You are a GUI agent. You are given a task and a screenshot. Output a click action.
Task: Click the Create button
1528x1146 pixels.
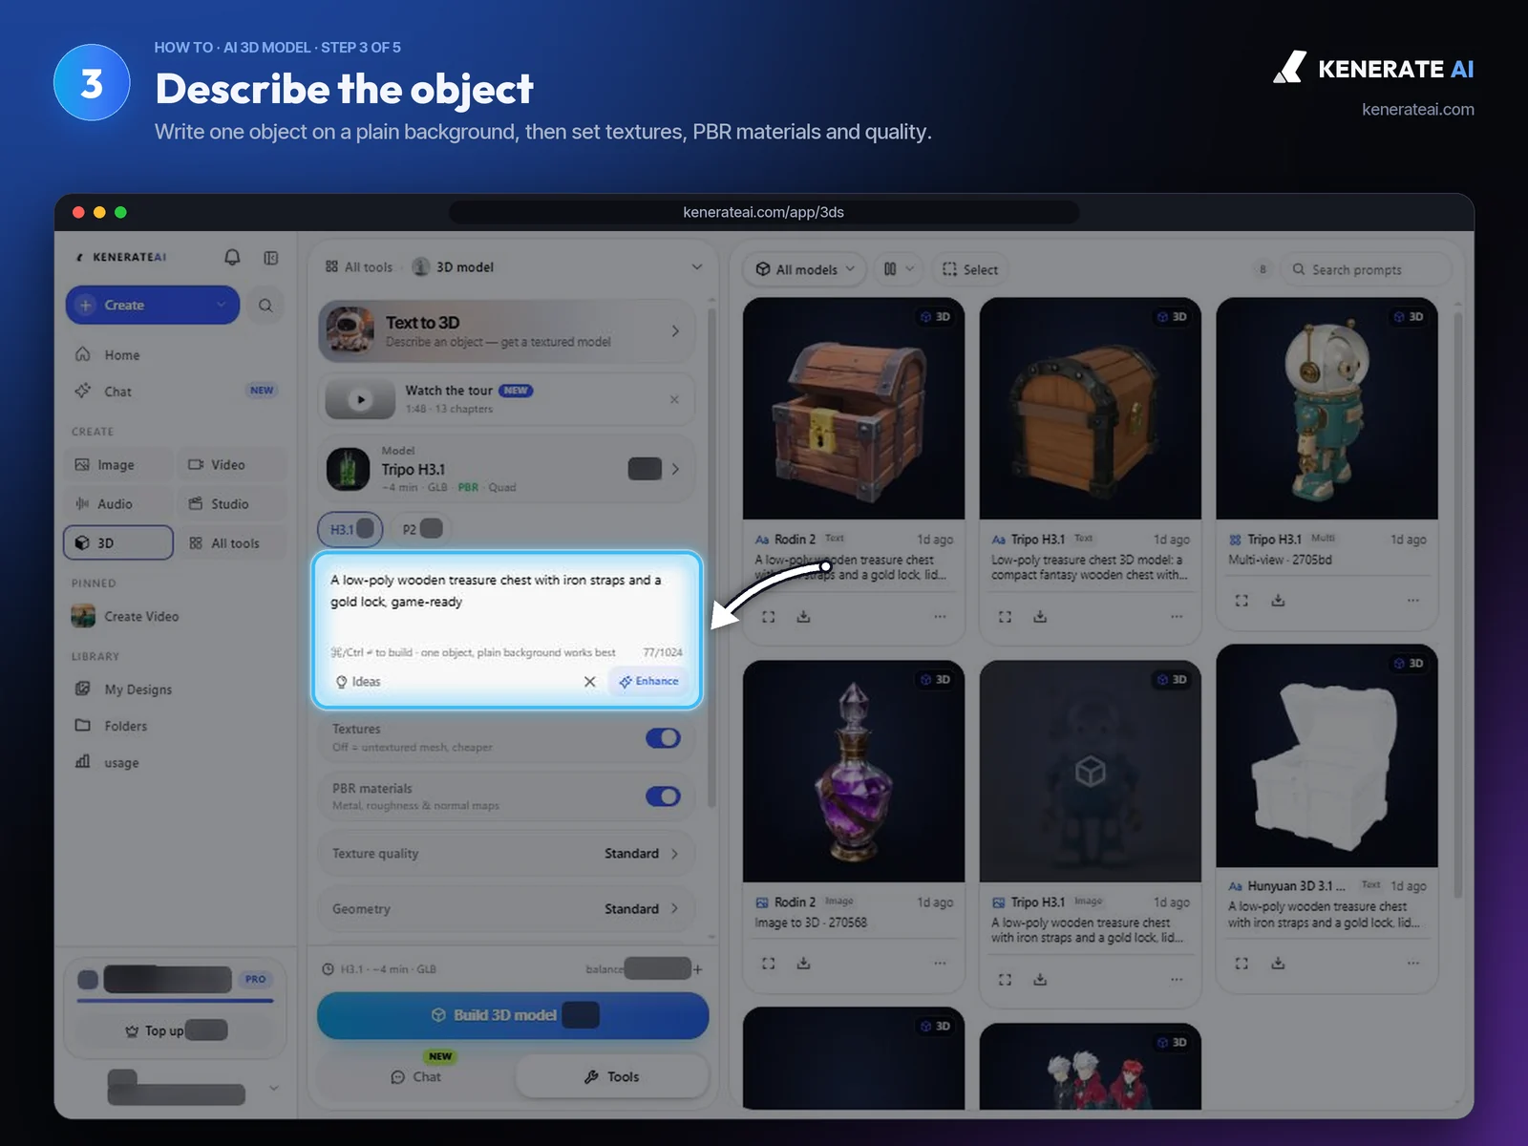coord(153,306)
